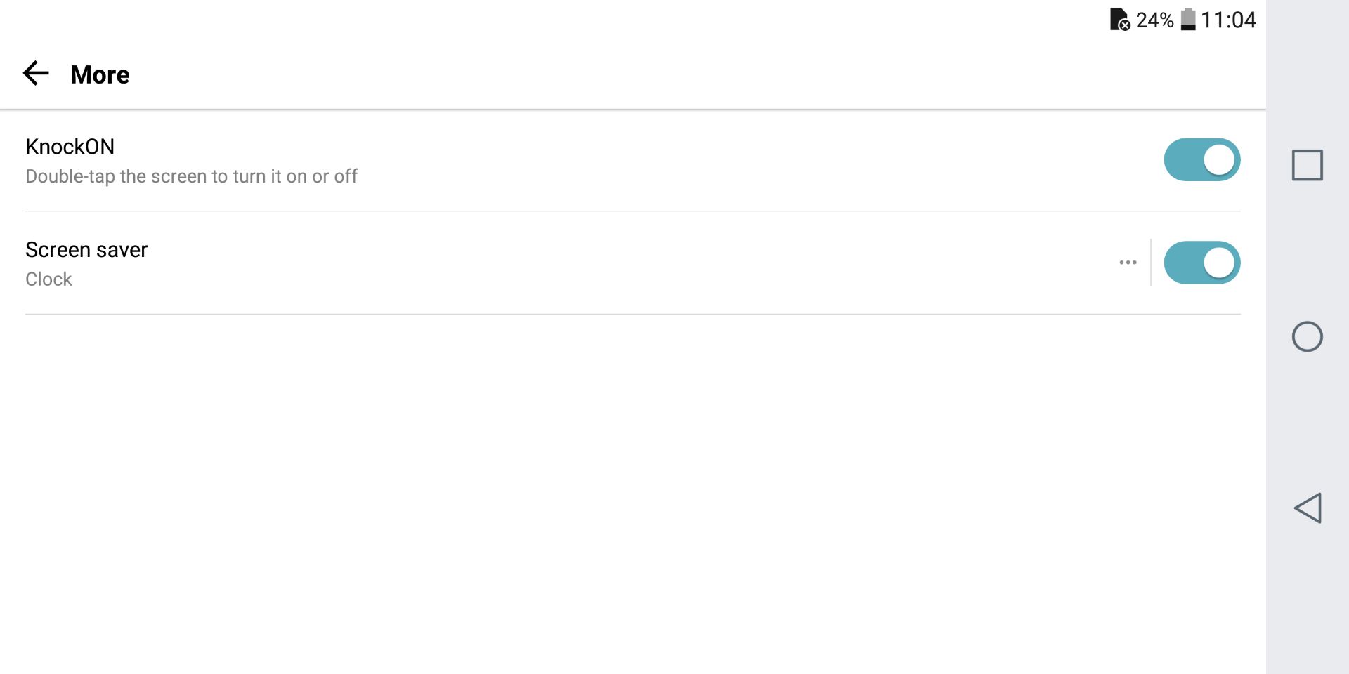Tap the battery icon in status bar
The image size is (1349, 674).
coord(1187,20)
